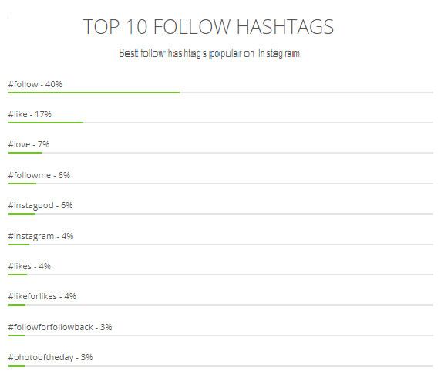Click the green progress bar under #follow
The width and height of the screenshot is (441, 381).
(94, 93)
